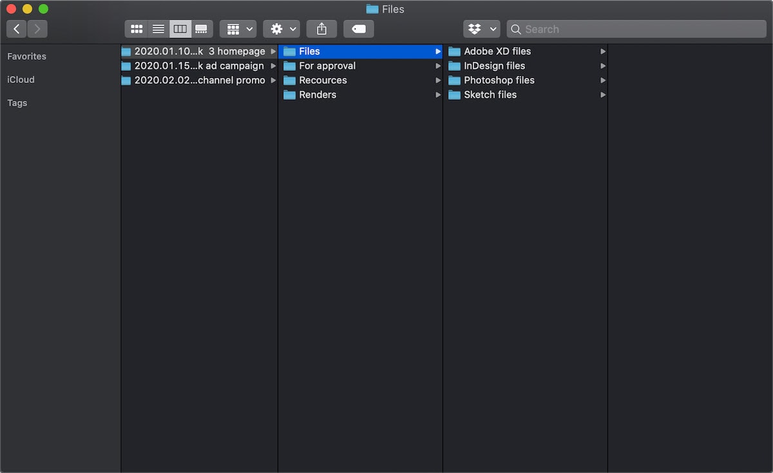Click the Share button in toolbar
The width and height of the screenshot is (773, 473).
coord(321,29)
